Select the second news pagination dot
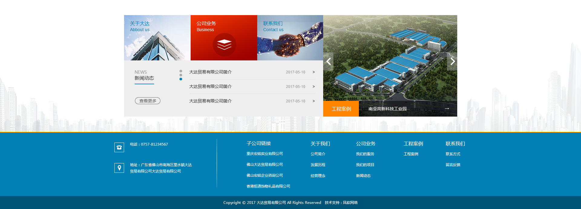This screenshot has width=581, height=209. (181, 75)
